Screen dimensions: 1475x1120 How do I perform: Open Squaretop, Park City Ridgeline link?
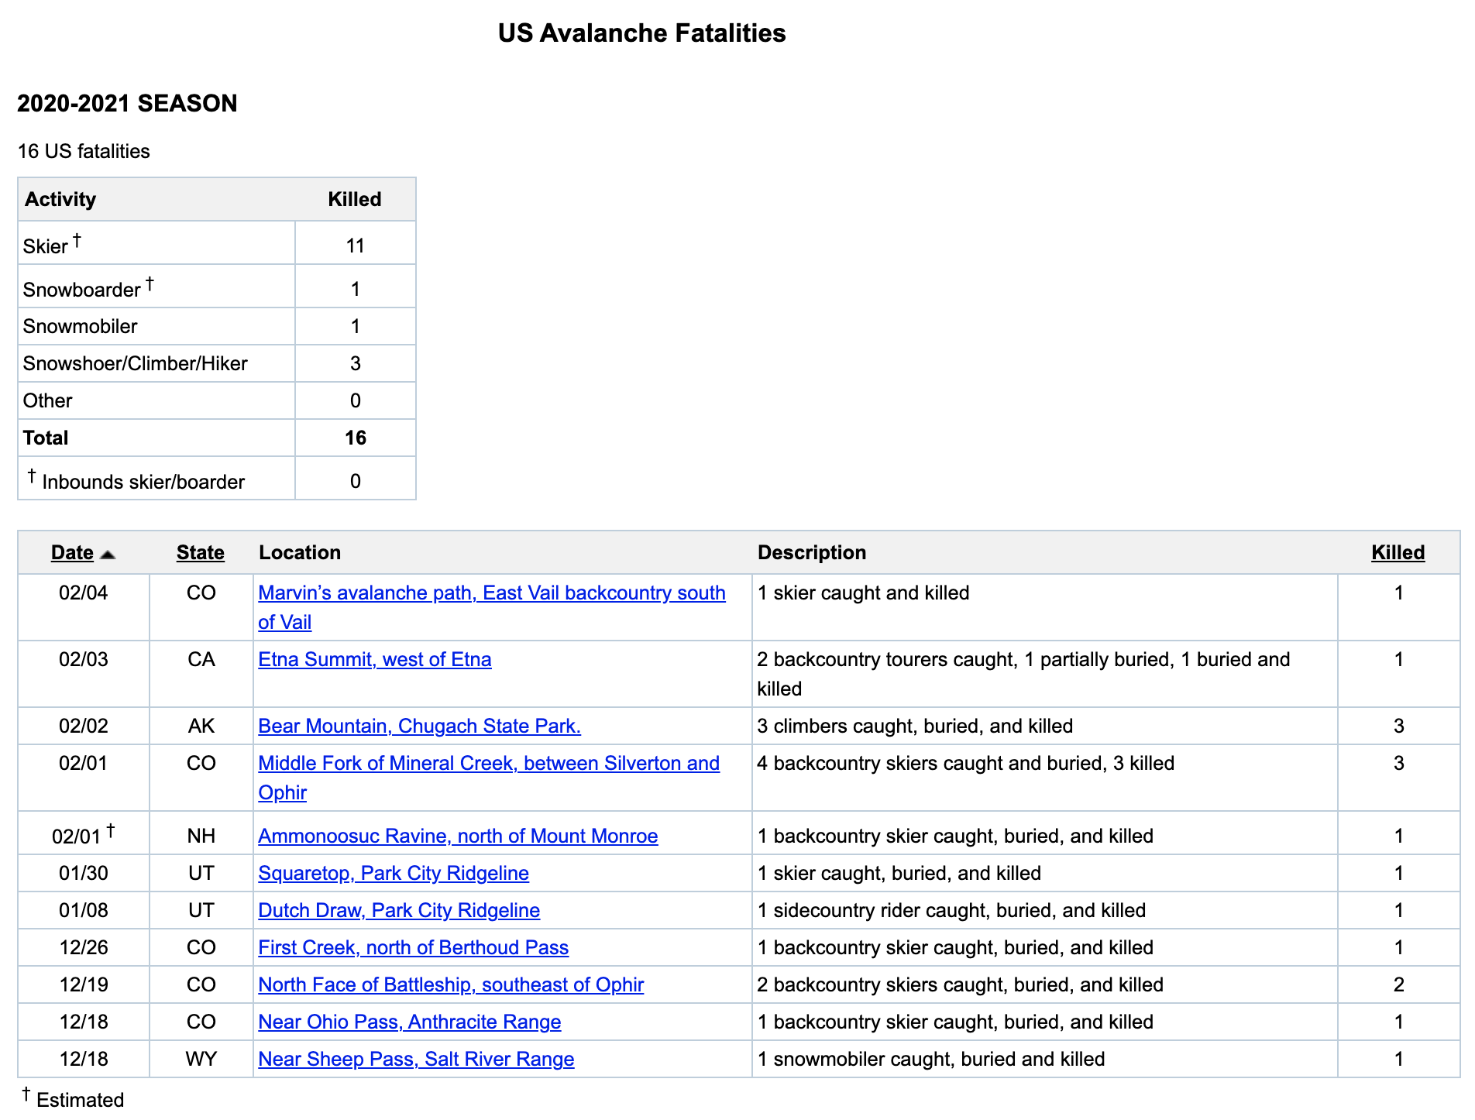[x=394, y=873]
